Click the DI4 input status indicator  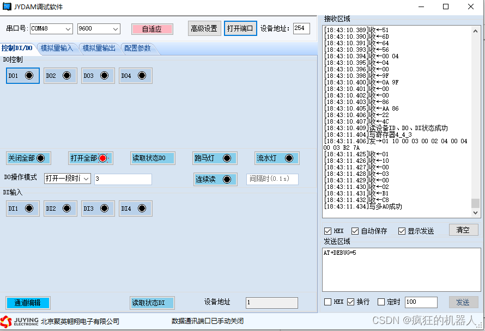click(141, 208)
